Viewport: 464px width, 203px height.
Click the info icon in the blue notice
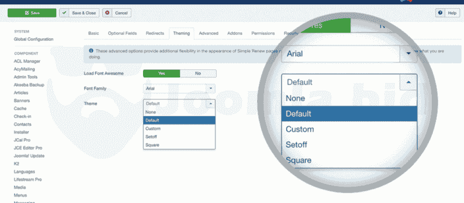(91, 51)
